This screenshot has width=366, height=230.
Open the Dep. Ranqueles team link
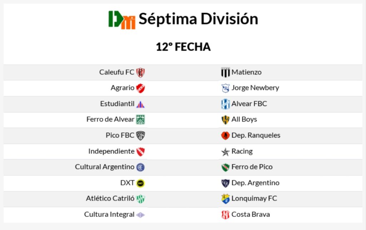point(256,135)
